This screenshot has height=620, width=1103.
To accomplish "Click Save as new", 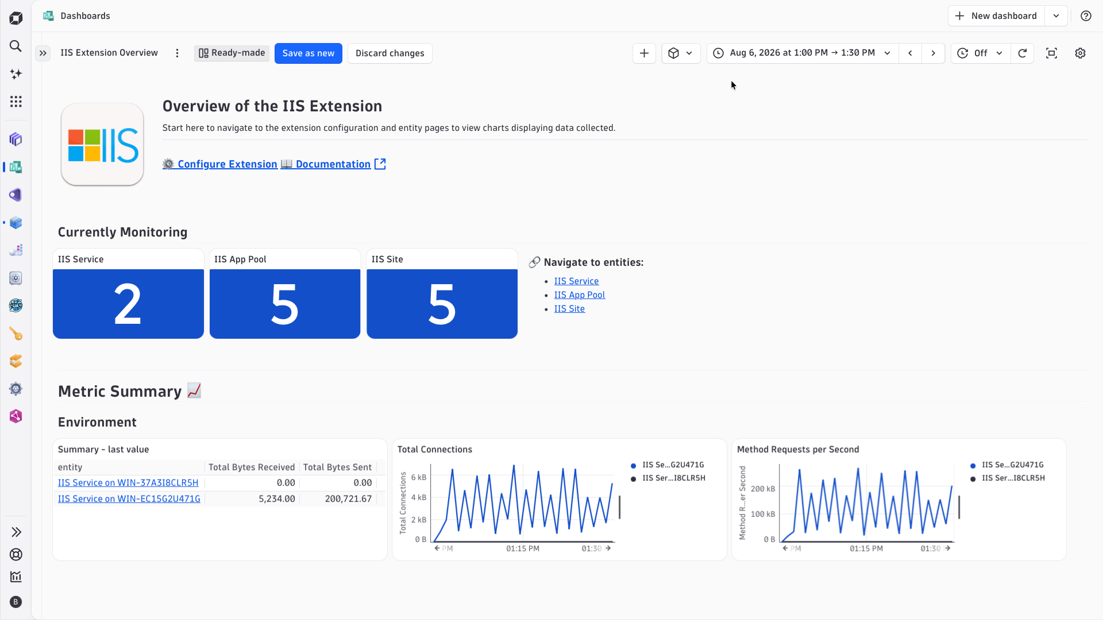I will point(308,53).
